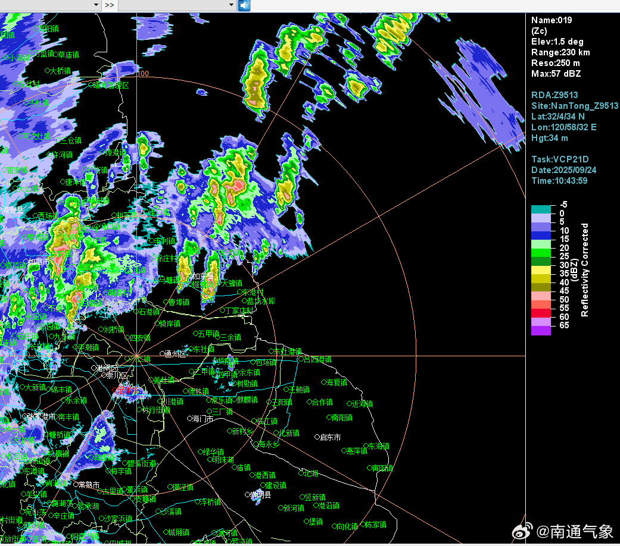Click the Lat:32/4/34 N value
Image resolution: width=620 pixels, height=546 pixels.
557,116
